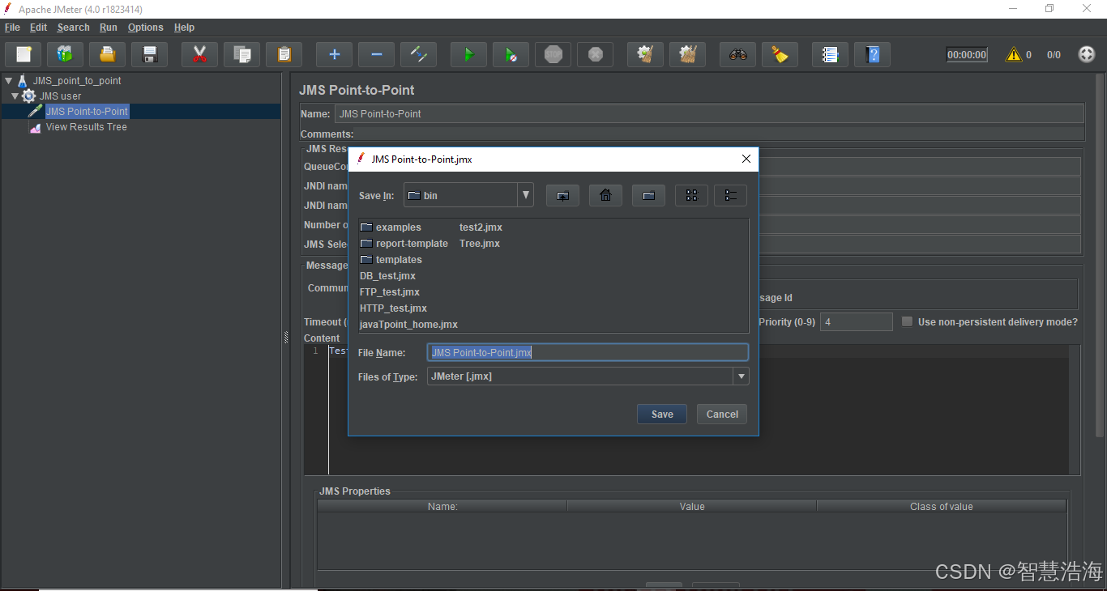Click the Home folder icon in dialog
The width and height of the screenshot is (1107, 591).
click(x=605, y=195)
